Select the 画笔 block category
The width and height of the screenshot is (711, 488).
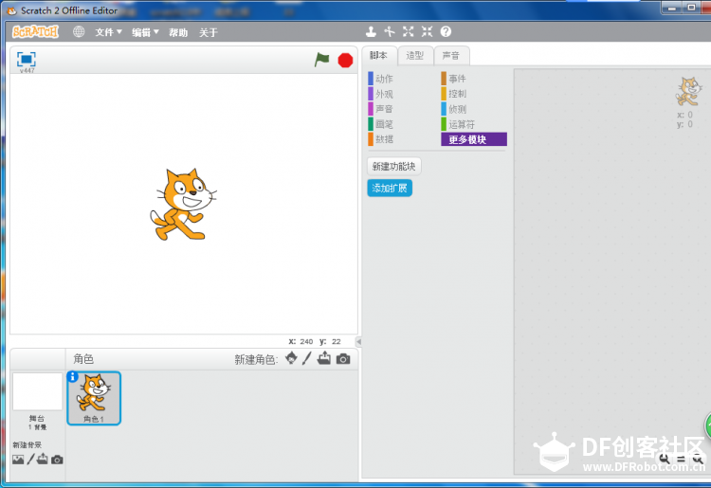[x=381, y=124]
